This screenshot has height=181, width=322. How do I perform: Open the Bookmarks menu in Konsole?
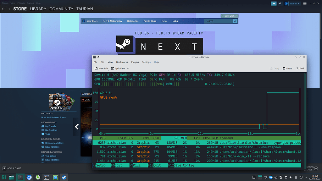122,62
